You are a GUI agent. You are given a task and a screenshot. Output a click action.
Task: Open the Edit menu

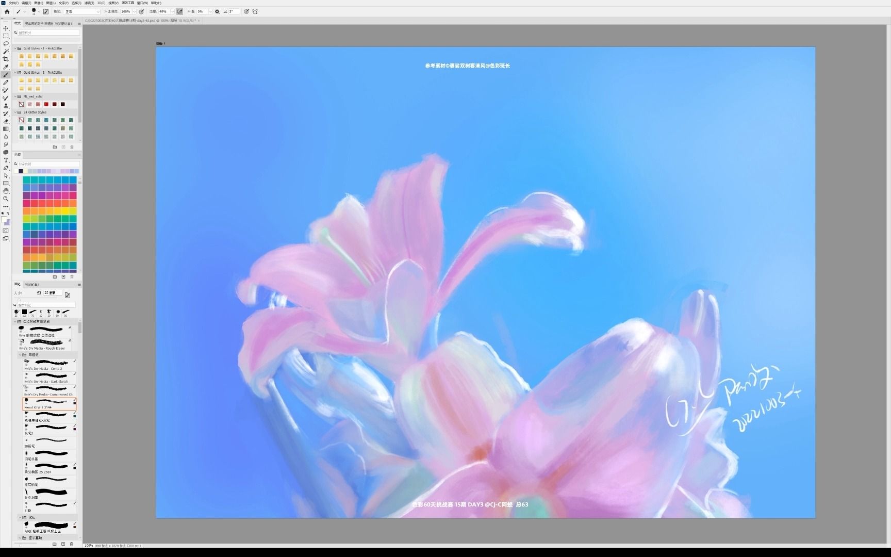(x=26, y=3)
